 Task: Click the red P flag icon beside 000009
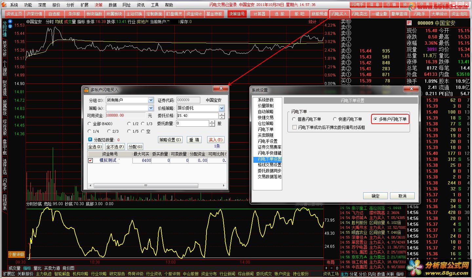click(409, 23)
